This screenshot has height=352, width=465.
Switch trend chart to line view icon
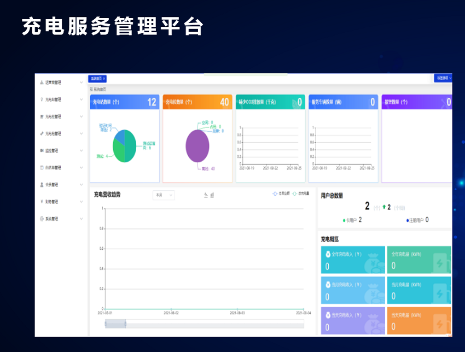(206, 195)
